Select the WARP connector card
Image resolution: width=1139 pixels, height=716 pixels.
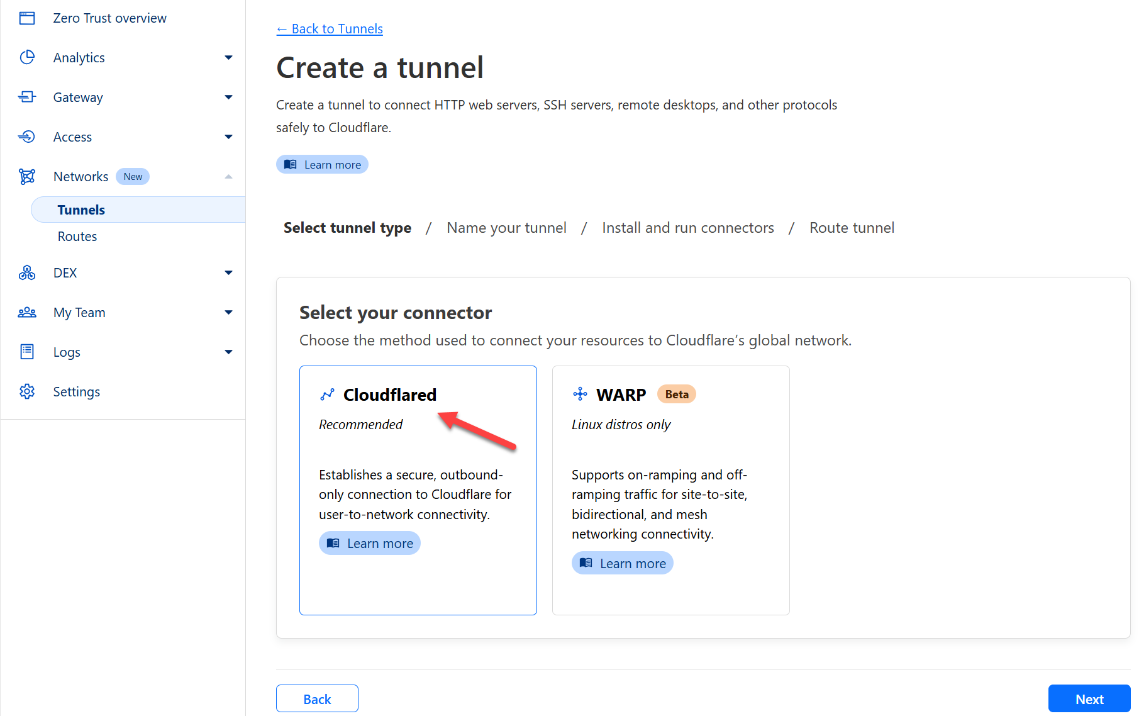[671, 490]
